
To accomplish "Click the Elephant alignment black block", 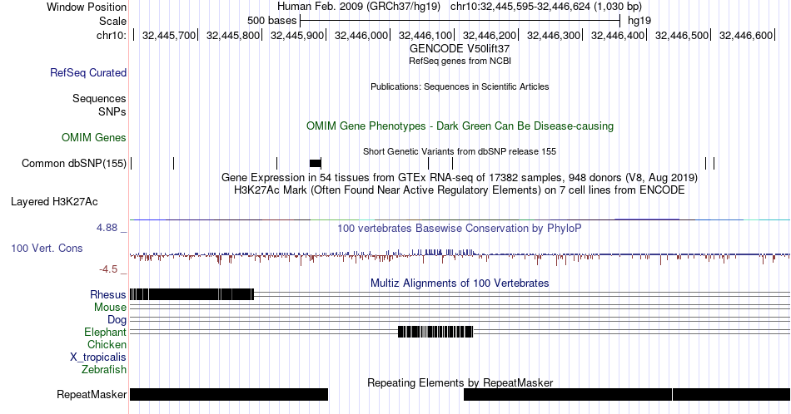I will pyautogui.click(x=435, y=332).
